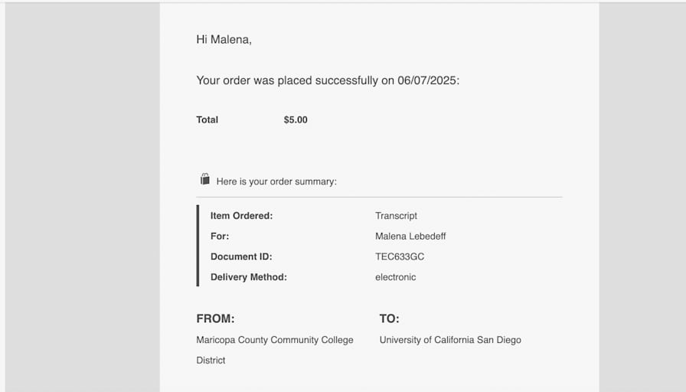Click the TO heading
The width and height of the screenshot is (686, 392).
(390, 318)
